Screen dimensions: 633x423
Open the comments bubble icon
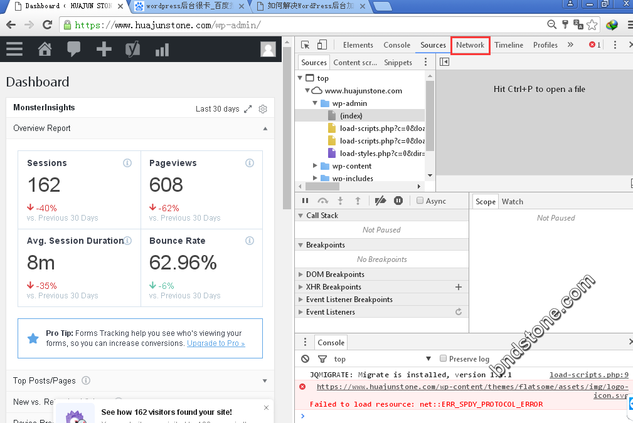(73, 50)
